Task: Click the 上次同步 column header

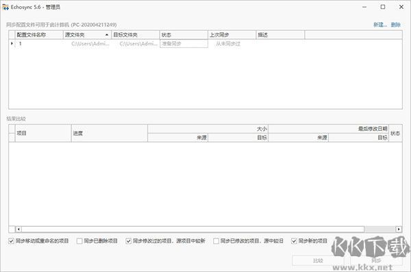Action: 232,35
